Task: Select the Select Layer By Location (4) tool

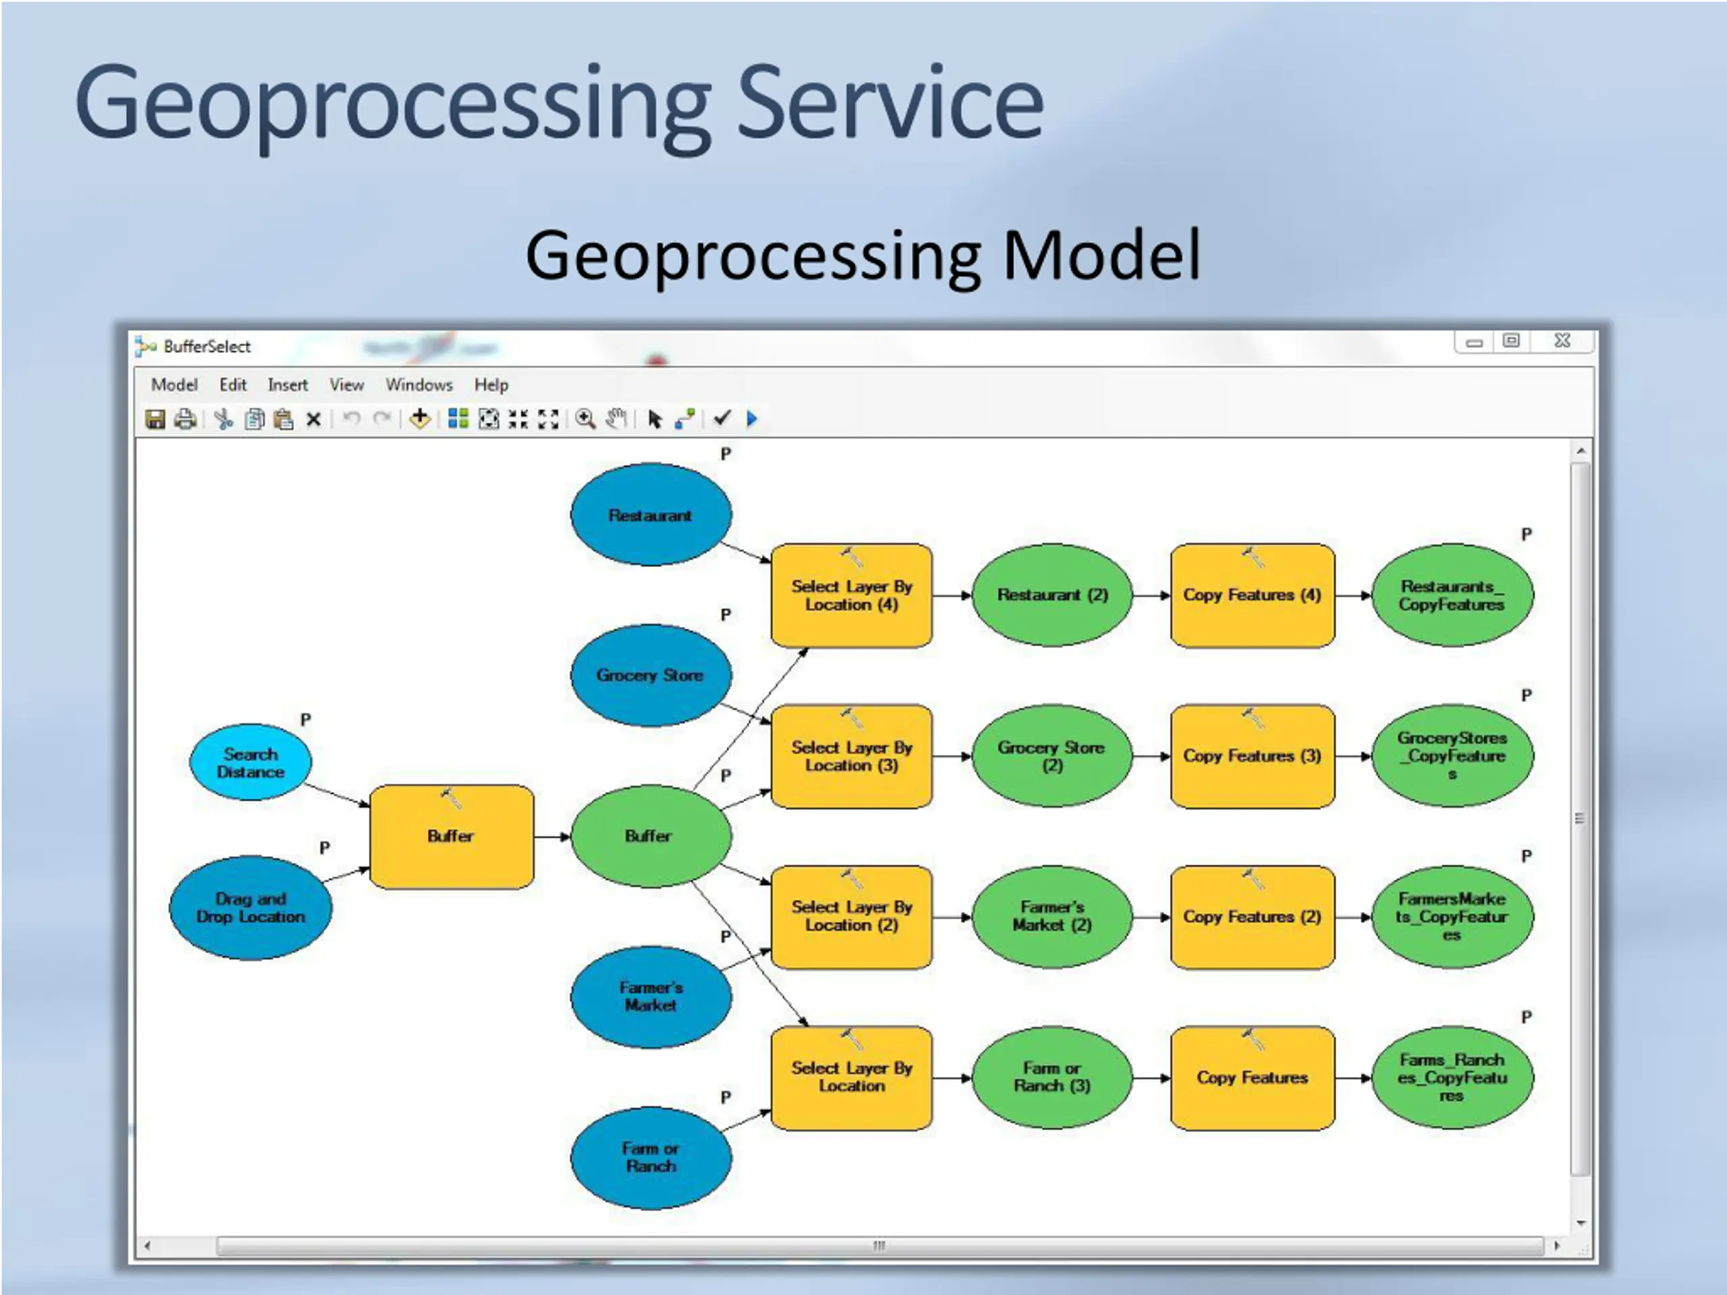Action: [852, 596]
